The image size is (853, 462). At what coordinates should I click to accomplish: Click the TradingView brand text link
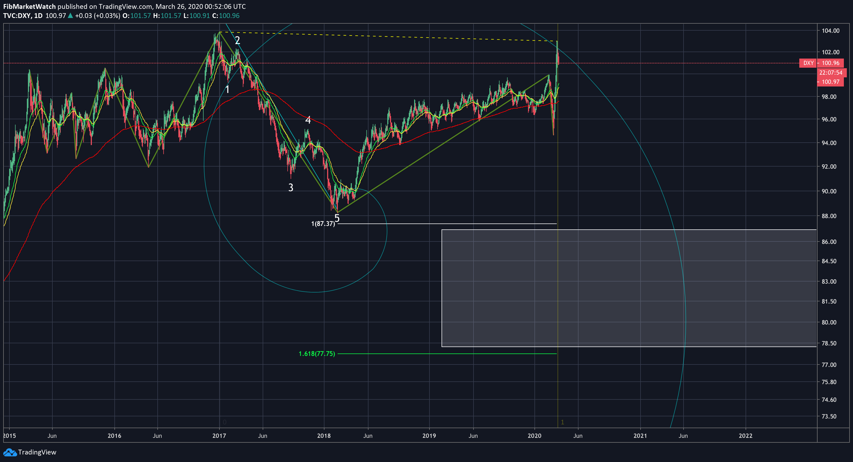coord(37,452)
